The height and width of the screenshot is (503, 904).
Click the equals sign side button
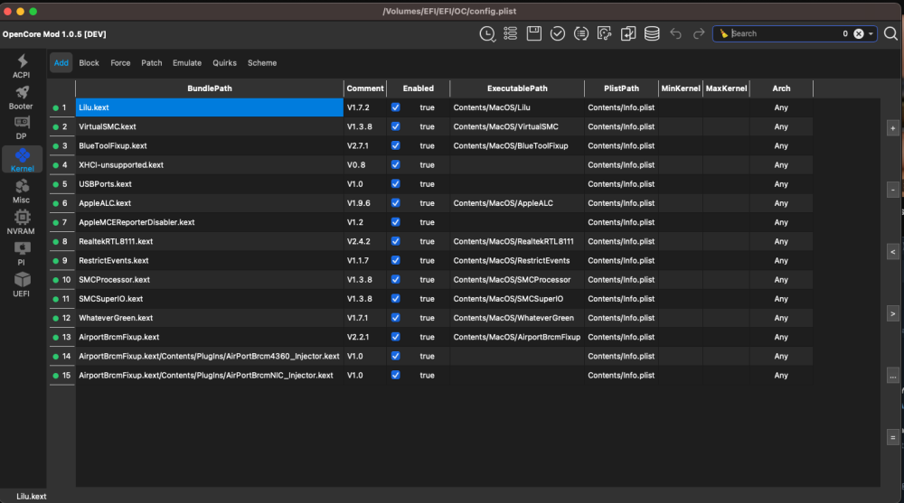point(892,438)
